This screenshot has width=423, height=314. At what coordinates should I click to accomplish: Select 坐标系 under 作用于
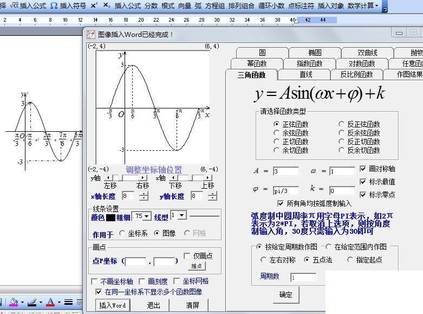(122, 233)
